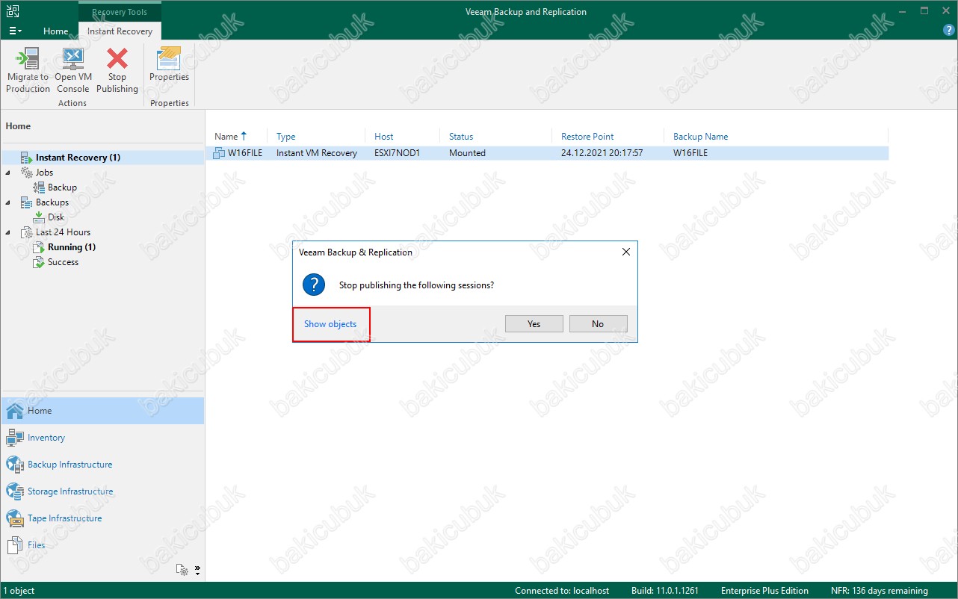The width and height of the screenshot is (958, 599).
Task: Open the Home navigation view
Action: pyautogui.click(x=103, y=411)
